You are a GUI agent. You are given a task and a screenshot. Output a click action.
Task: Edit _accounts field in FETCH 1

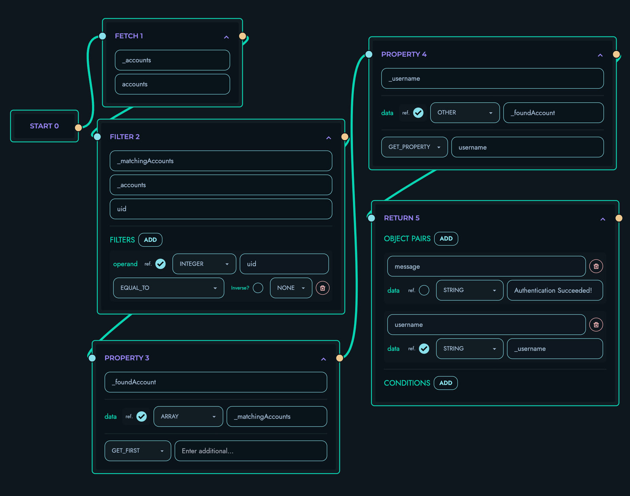point(172,60)
